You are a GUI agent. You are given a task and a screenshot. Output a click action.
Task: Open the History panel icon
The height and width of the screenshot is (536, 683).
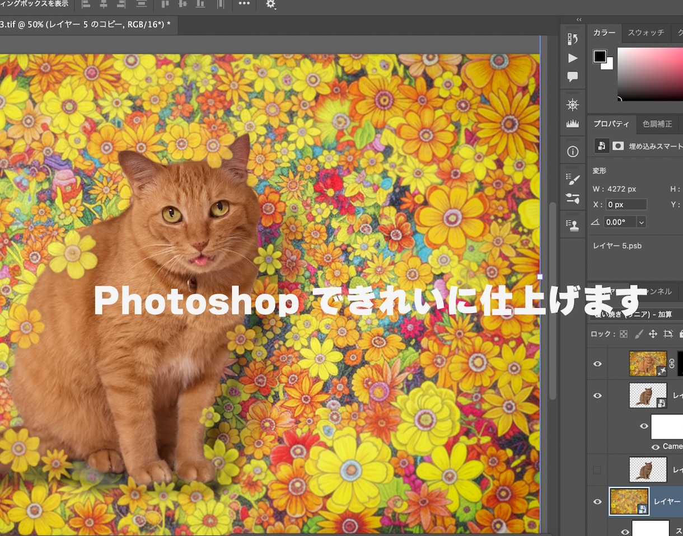[x=573, y=39]
